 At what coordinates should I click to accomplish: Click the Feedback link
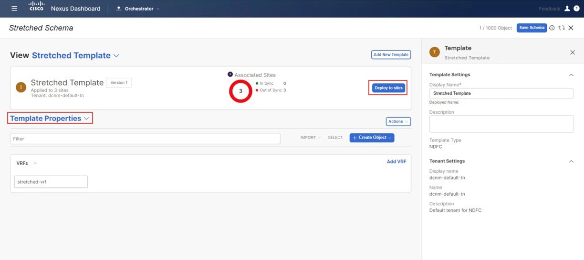[x=549, y=9]
